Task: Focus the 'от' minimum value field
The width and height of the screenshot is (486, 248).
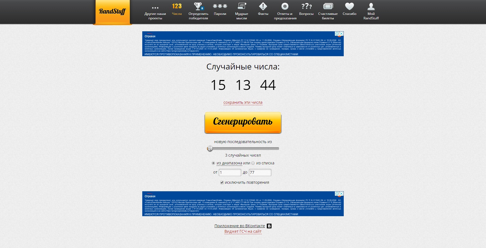Action: (230, 172)
